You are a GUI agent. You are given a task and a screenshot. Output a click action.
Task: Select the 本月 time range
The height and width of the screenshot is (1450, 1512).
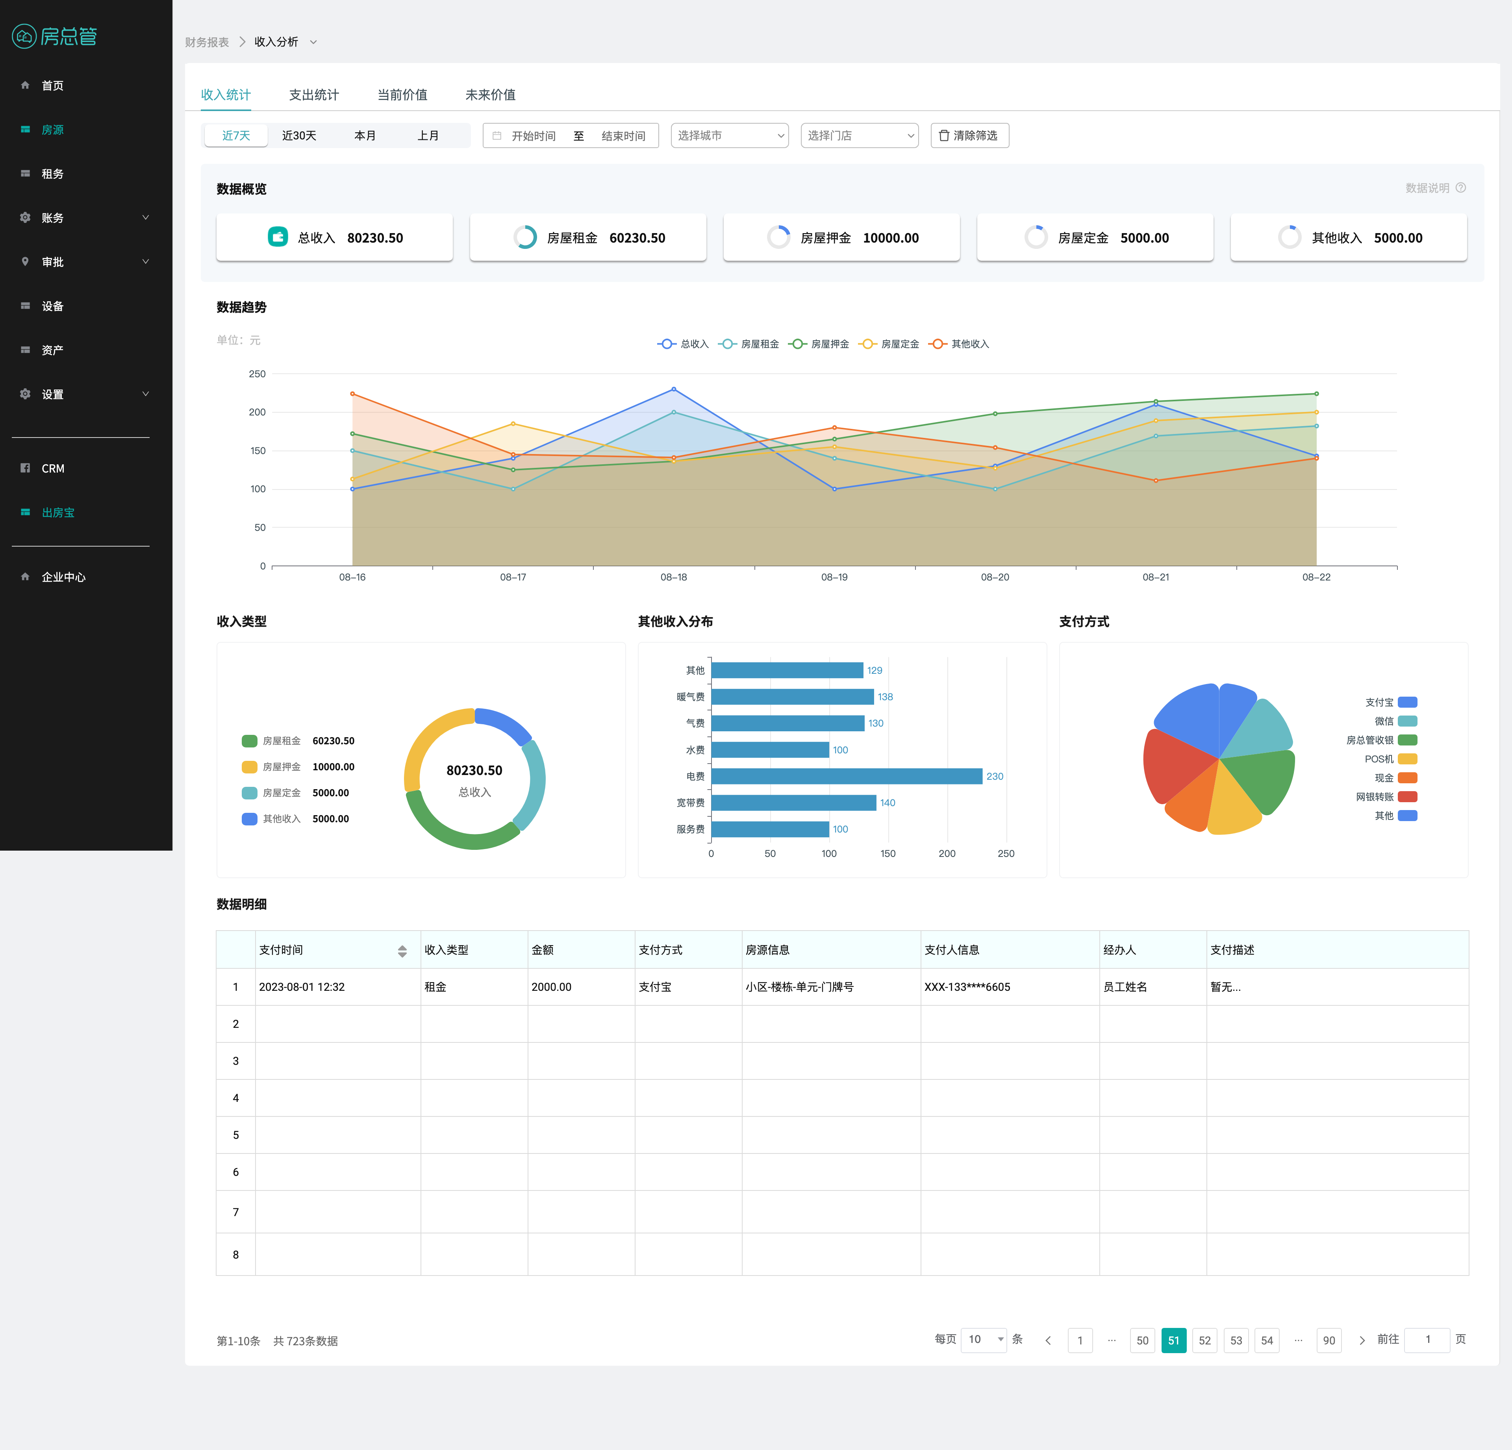365,136
